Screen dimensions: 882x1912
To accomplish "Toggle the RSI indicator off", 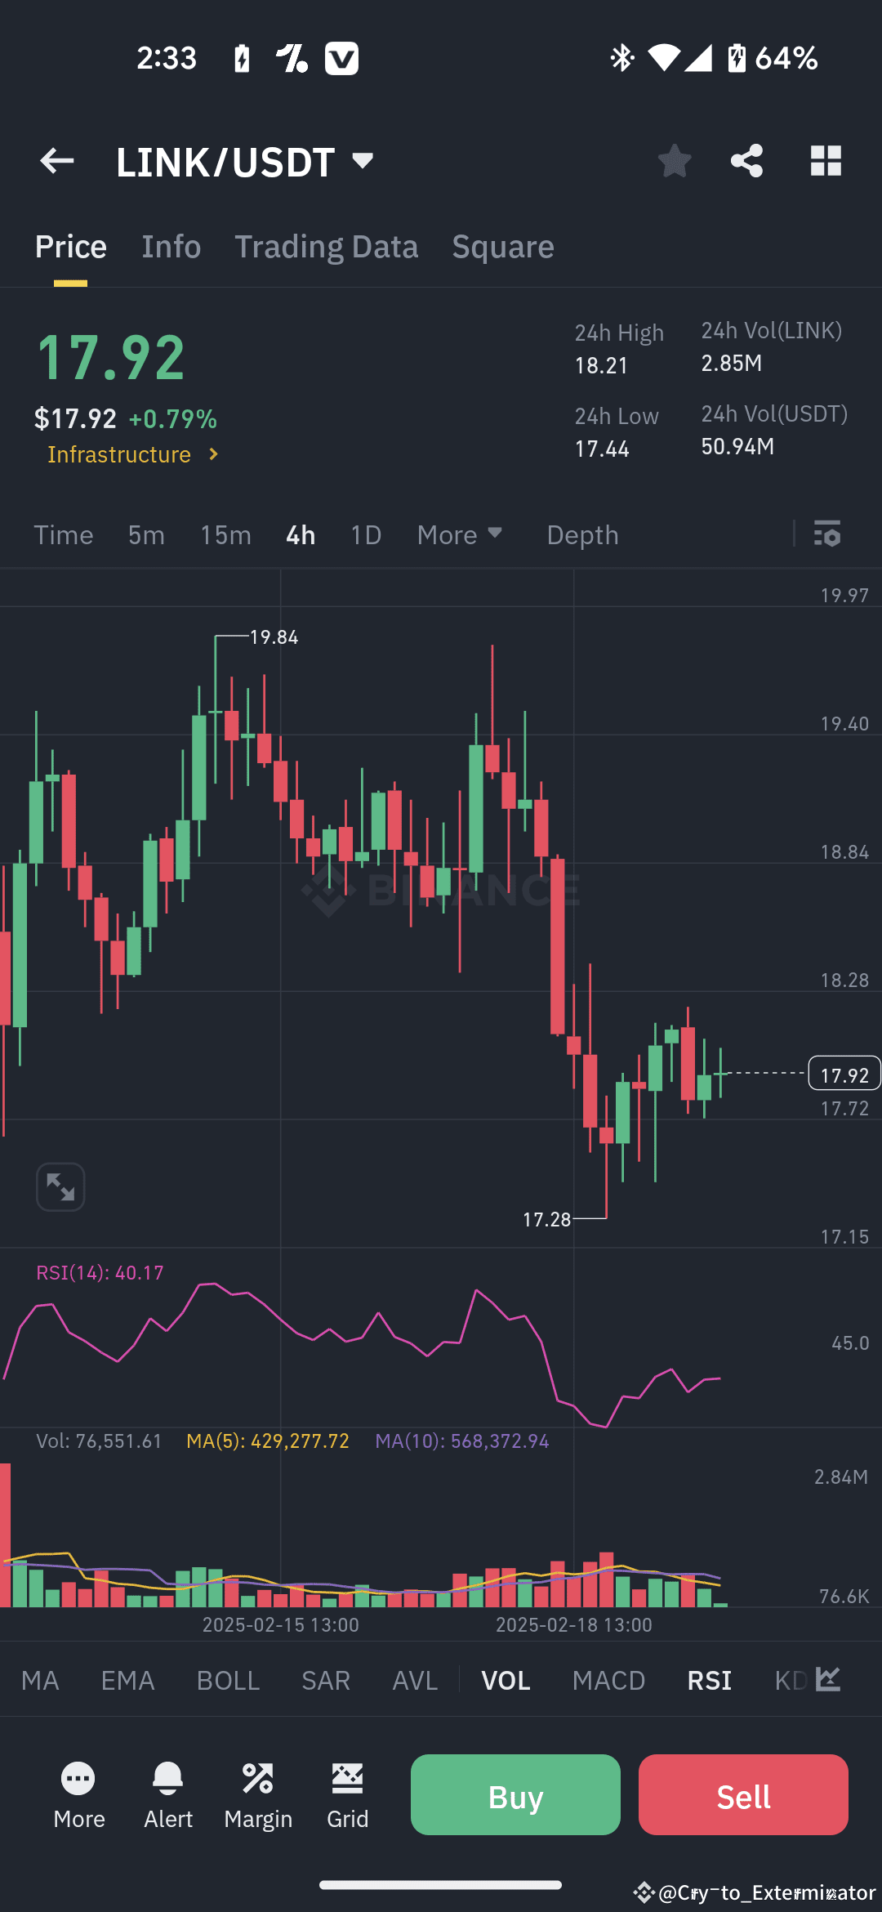I will 709,1680.
